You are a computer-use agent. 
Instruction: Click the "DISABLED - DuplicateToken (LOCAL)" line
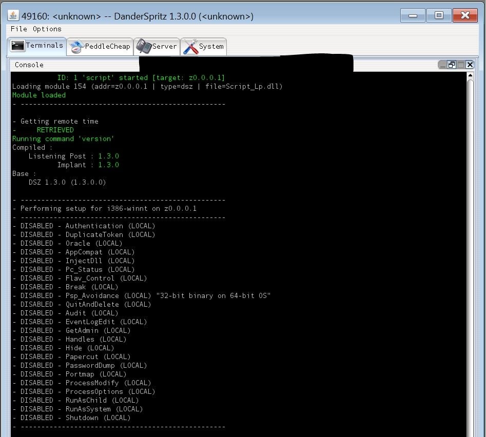click(x=84, y=234)
